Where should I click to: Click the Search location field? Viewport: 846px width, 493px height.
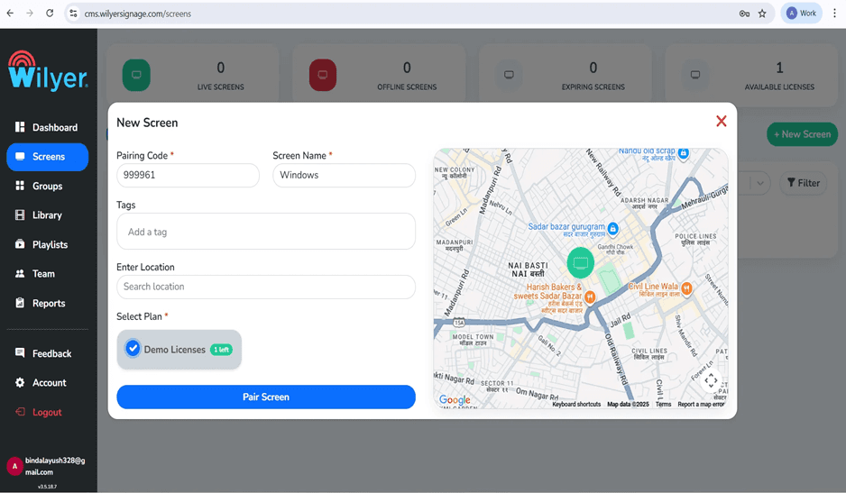(266, 287)
